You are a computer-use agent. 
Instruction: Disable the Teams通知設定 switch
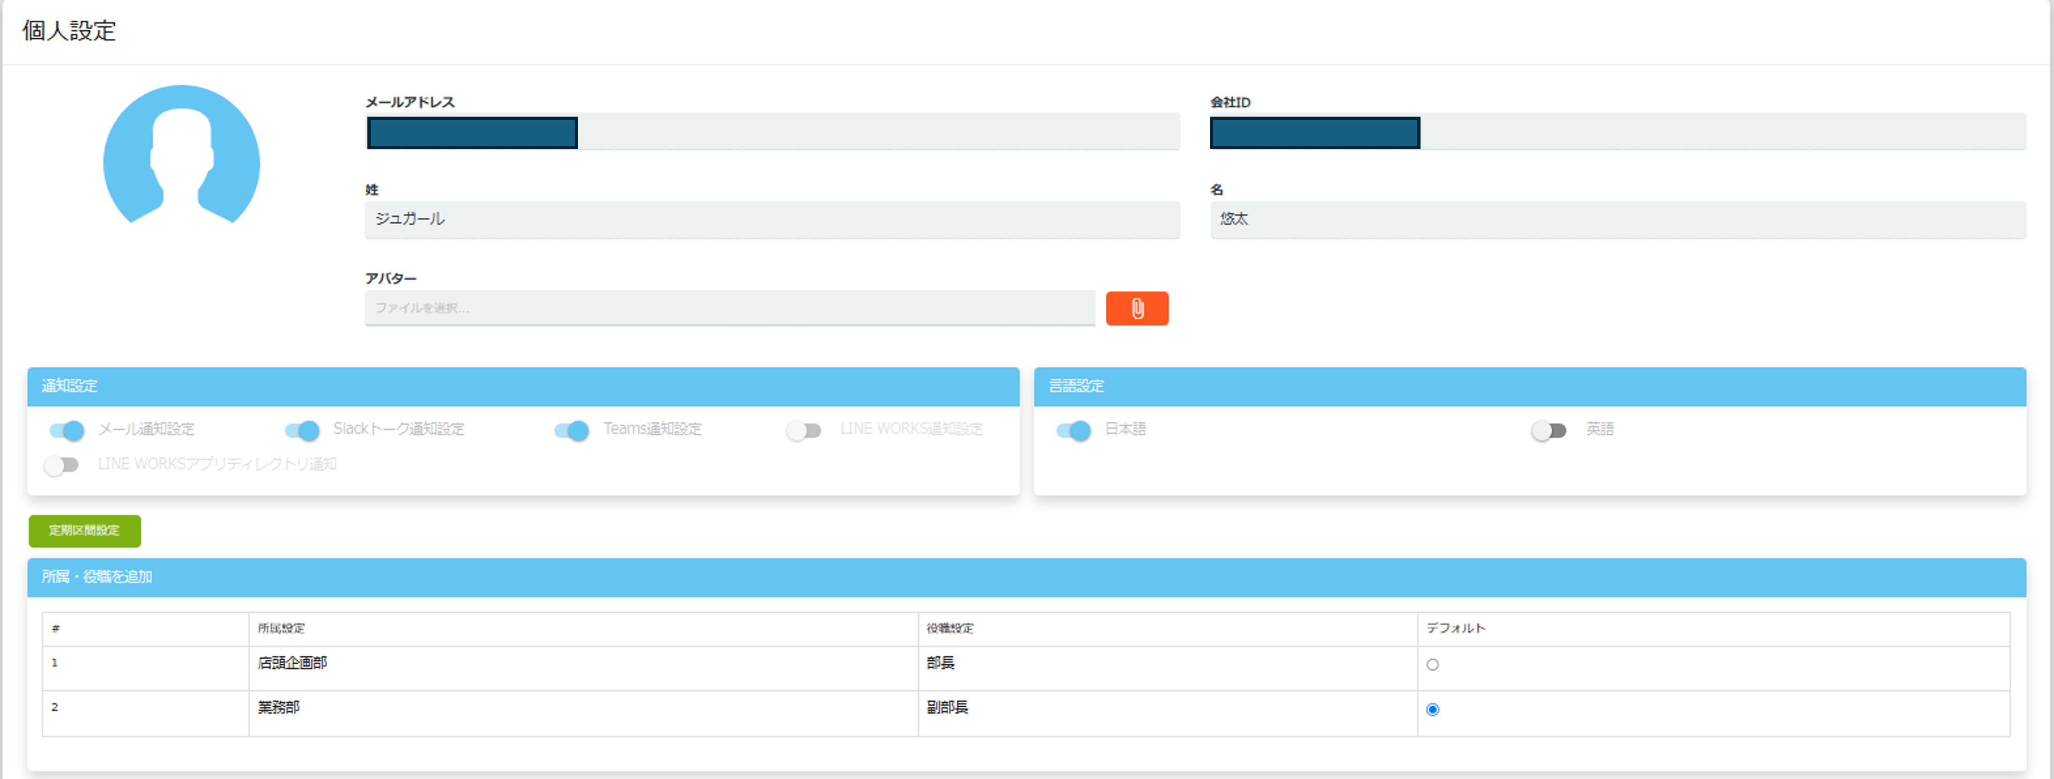pyautogui.click(x=572, y=430)
